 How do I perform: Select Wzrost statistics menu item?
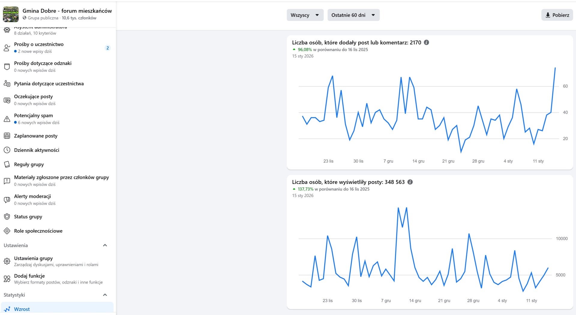22,309
